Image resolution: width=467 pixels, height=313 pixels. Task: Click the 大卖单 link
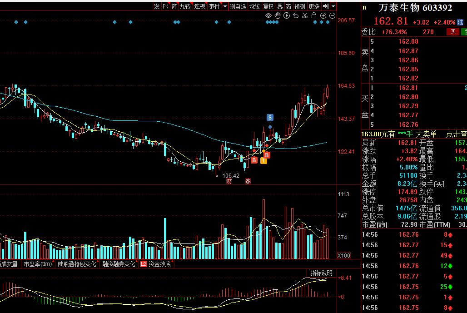(x=426, y=134)
